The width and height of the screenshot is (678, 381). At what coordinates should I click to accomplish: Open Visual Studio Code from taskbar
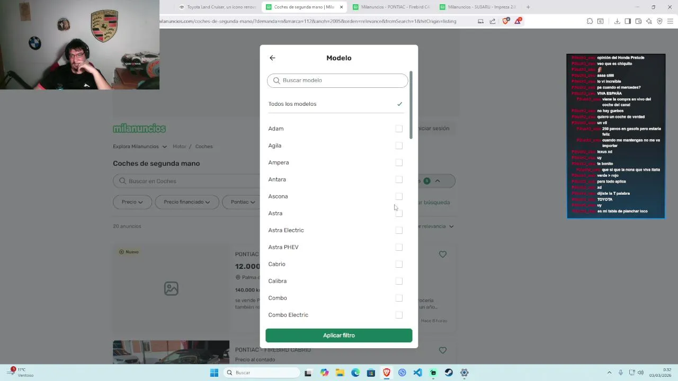click(417, 373)
